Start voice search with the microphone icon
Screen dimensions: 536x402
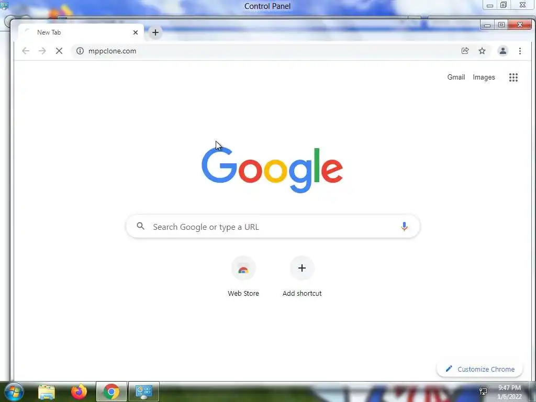[x=404, y=226]
